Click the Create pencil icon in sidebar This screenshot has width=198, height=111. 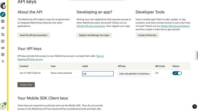[x=3, y=14]
